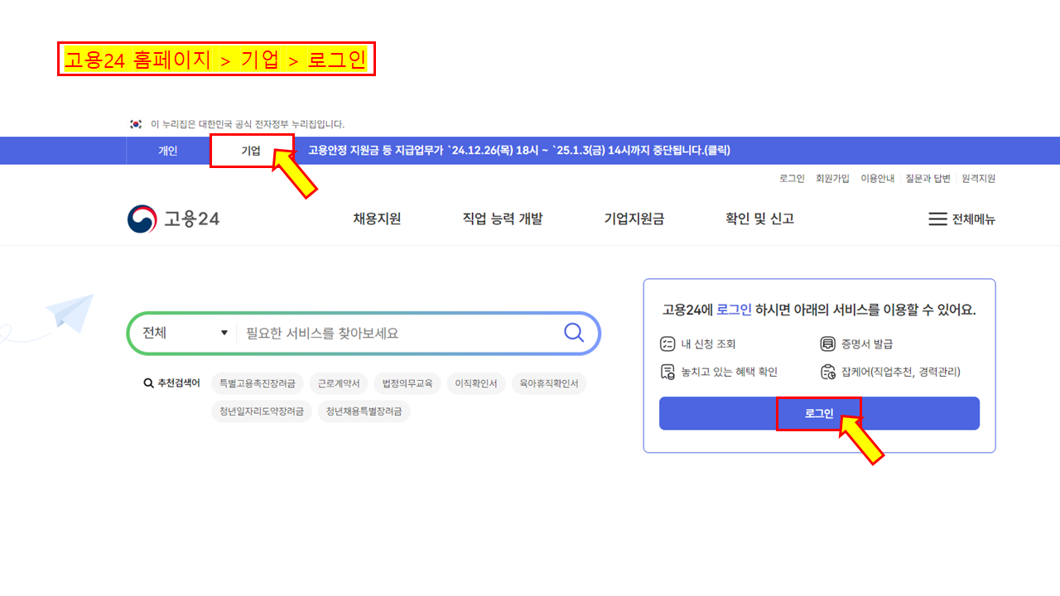This screenshot has height=596, width=1060.
Task: Click the Korean flag icon
Action: (x=136, y=124)
